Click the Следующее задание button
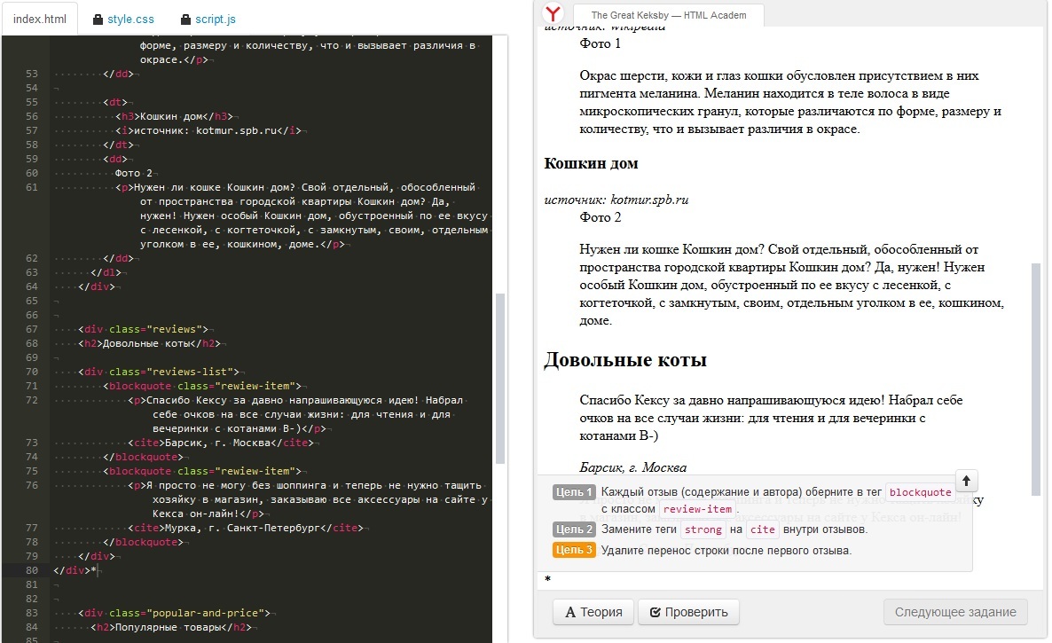Screen dimensions: 1052x643 pyautogui.click(x=955, y=612)
